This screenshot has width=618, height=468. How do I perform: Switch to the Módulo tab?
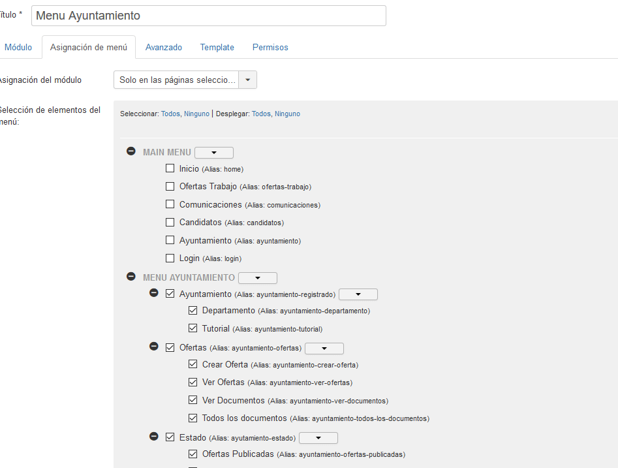[18, 47]
